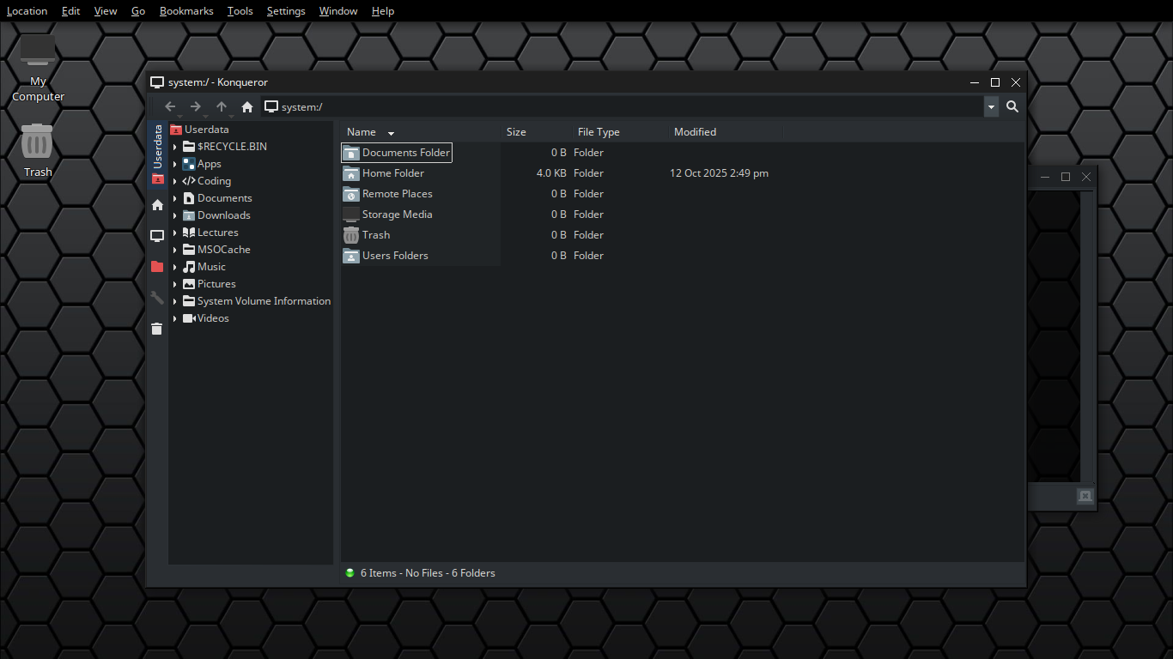This screenshot has width=1173, height=659.
Task: Expand the Downloads tree node
Action: [x=175, y=215]
